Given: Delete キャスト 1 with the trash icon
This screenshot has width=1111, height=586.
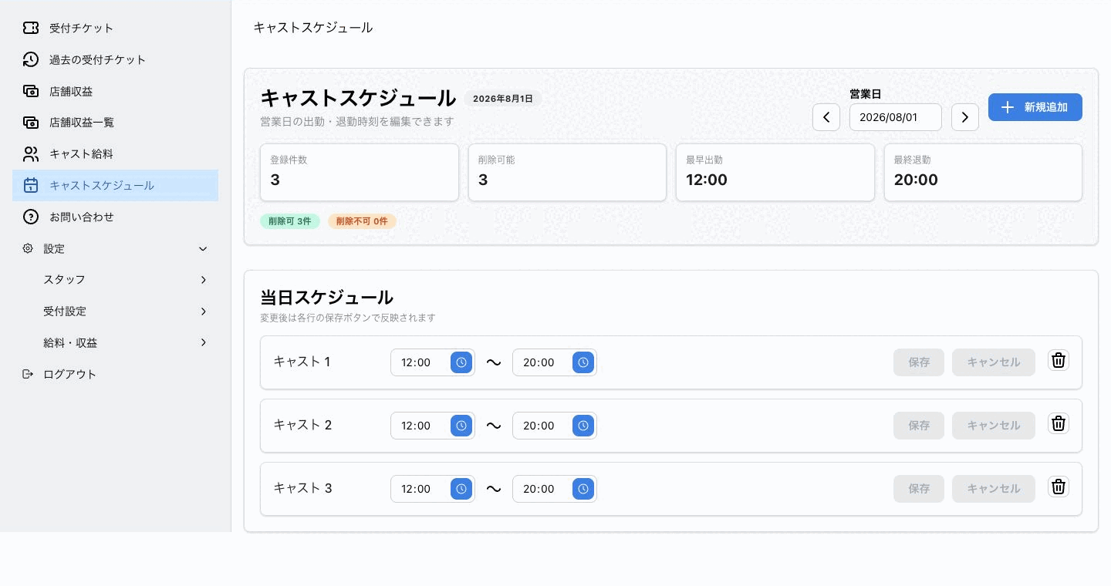Looking at the screenshot, I should [x=1059, y=360].
